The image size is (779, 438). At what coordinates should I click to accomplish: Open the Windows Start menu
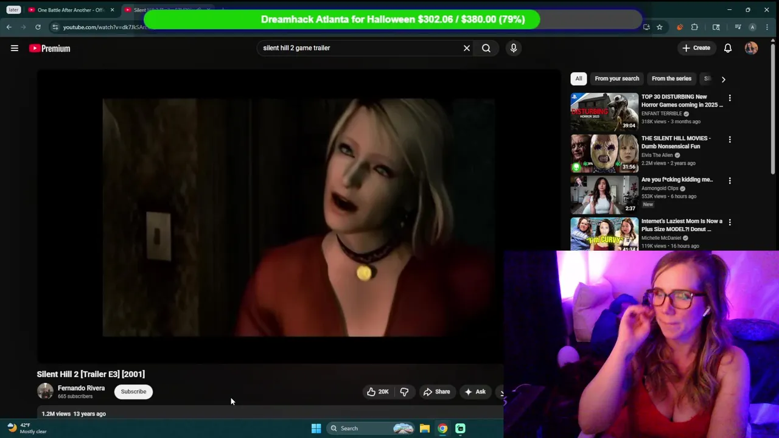click(316, 428)
